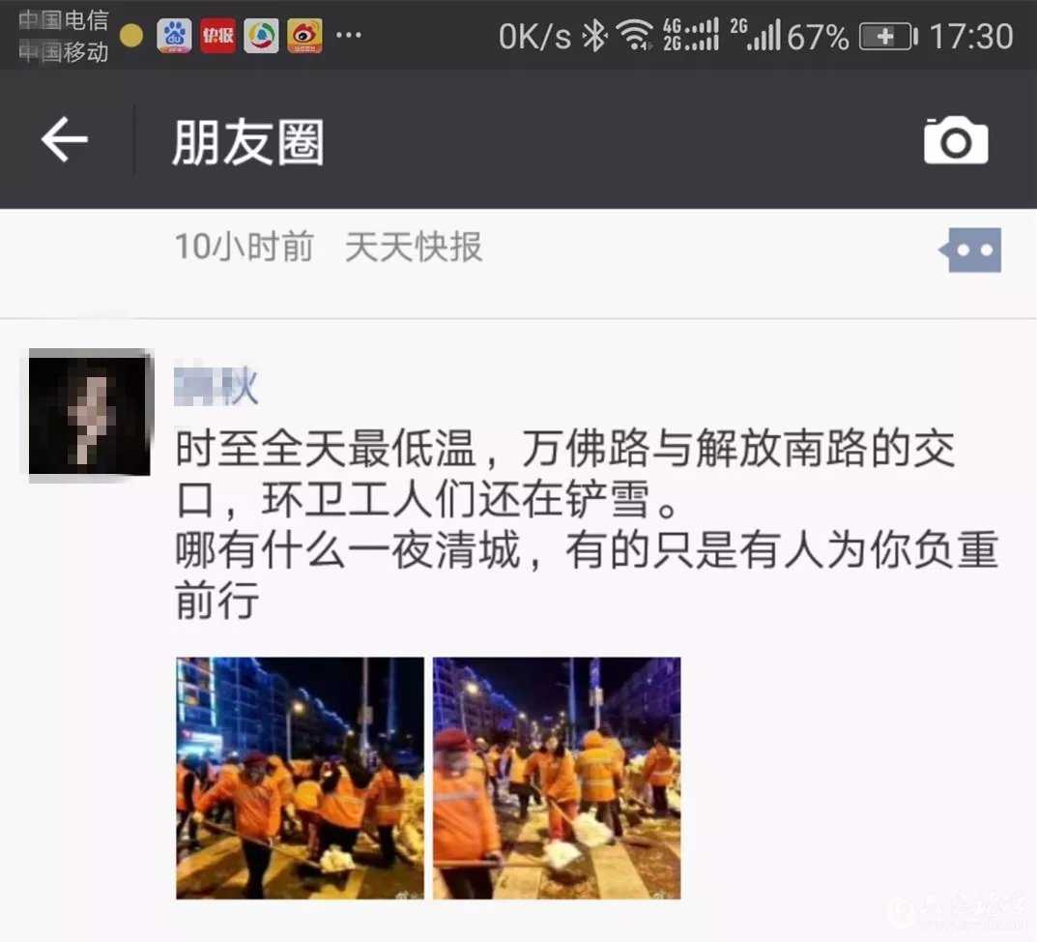Tap the red 快报 notification icon
The height and width of the screenshot is (942, 1037).
(x=217, y=36)
